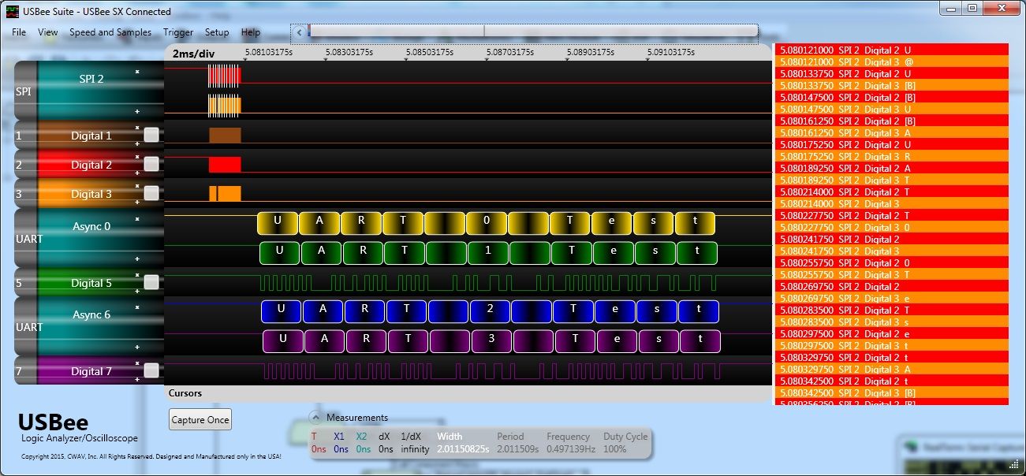Screen dimensions: 1026x476
Task: Toggle the Digital 7 channel checkbox
Action: pos(151,370)
